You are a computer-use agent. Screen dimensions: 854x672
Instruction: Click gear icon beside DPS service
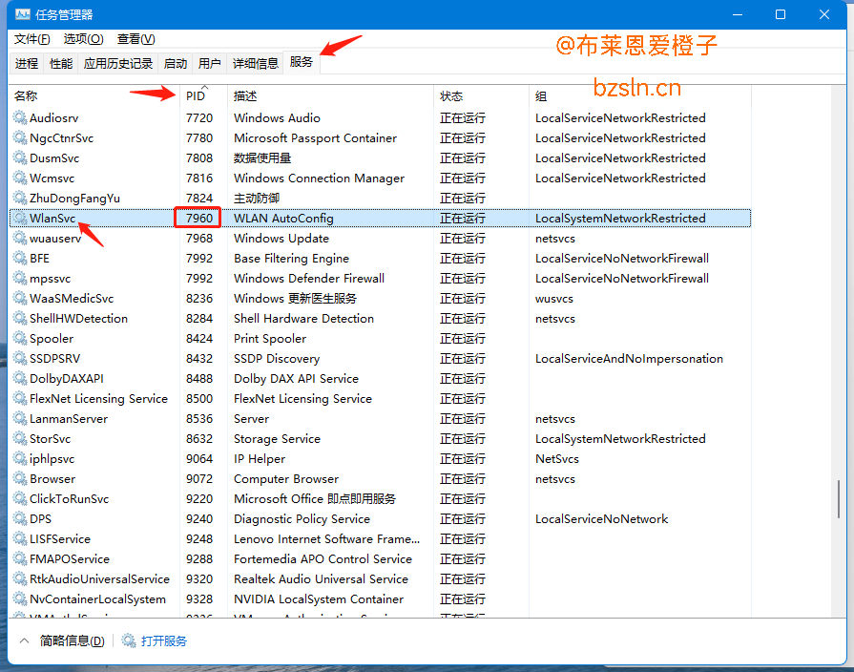click(x=20, y=519)
